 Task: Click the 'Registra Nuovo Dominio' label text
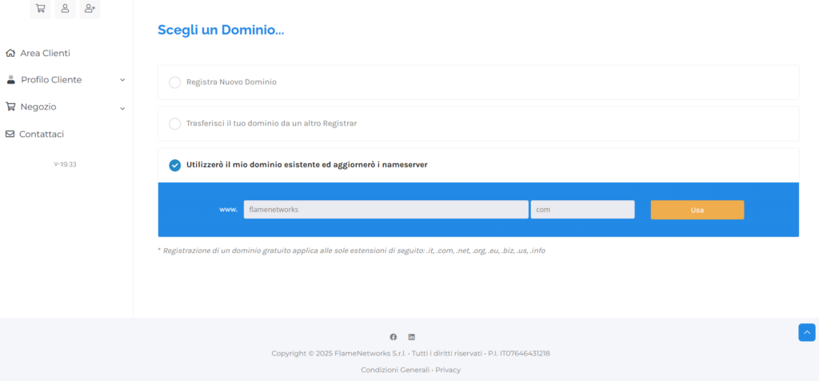click(x=231, y=82)
